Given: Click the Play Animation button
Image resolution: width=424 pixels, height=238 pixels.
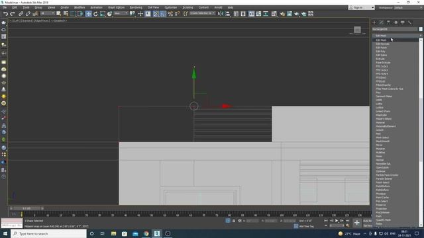Looking at the screenshot, I should click(337, 221).
